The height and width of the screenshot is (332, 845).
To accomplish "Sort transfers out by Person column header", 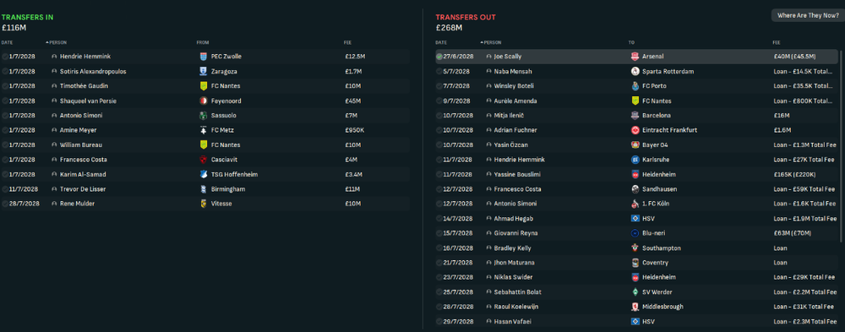I will coord(492,42).
